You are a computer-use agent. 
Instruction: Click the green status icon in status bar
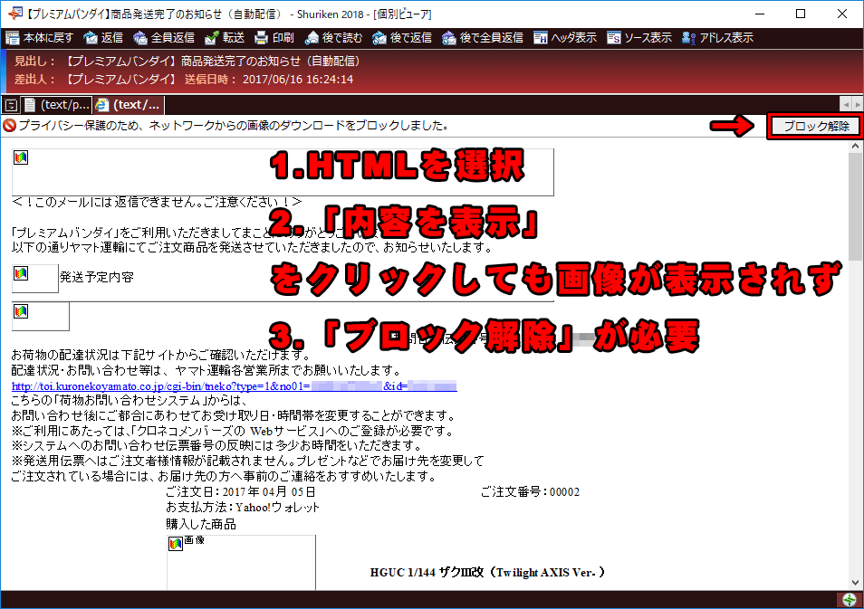(x=849, y=600)
